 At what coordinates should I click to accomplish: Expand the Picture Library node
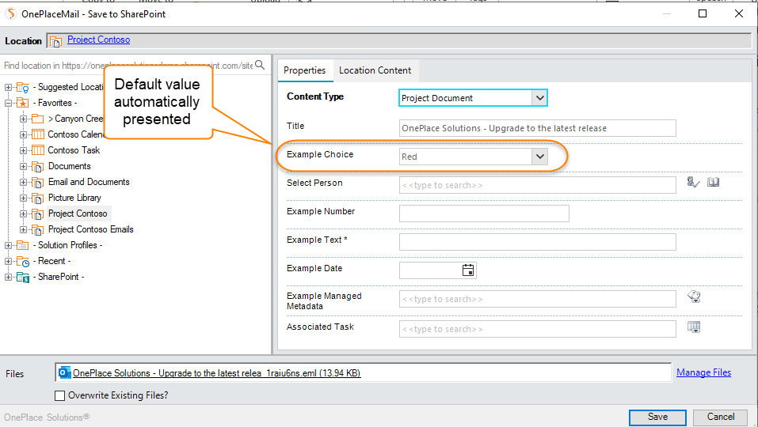point(23,198)
